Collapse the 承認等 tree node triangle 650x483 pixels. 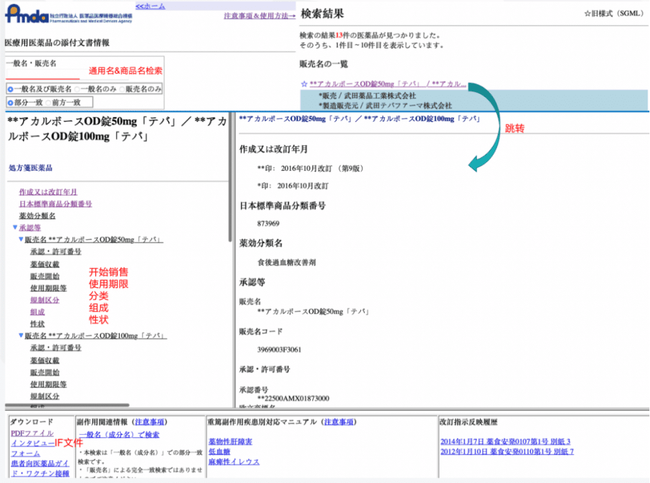15,227
